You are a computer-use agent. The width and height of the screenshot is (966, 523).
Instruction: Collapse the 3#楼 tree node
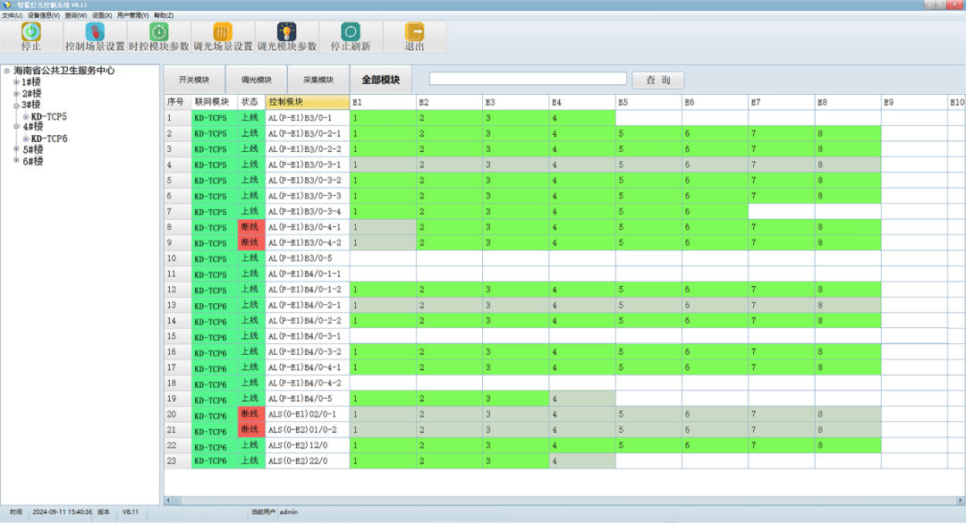click(x=16, y=105)
